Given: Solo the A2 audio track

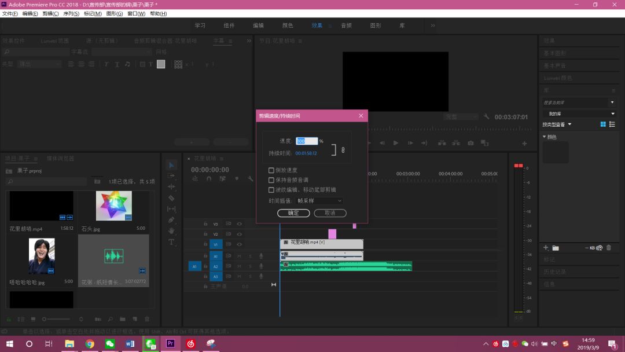Looking at the screenshot, I should pos(251,266).
